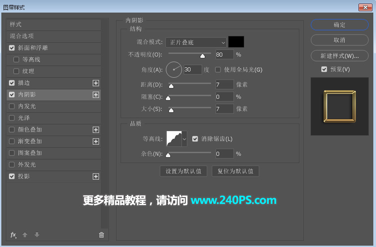Click 取消 to cancel

pyautogui.click(x=340, y=40)
